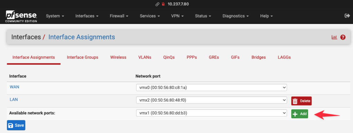Switch to the VLANs tab
Screen dimensions: 353x133
(x=145, y=57)
